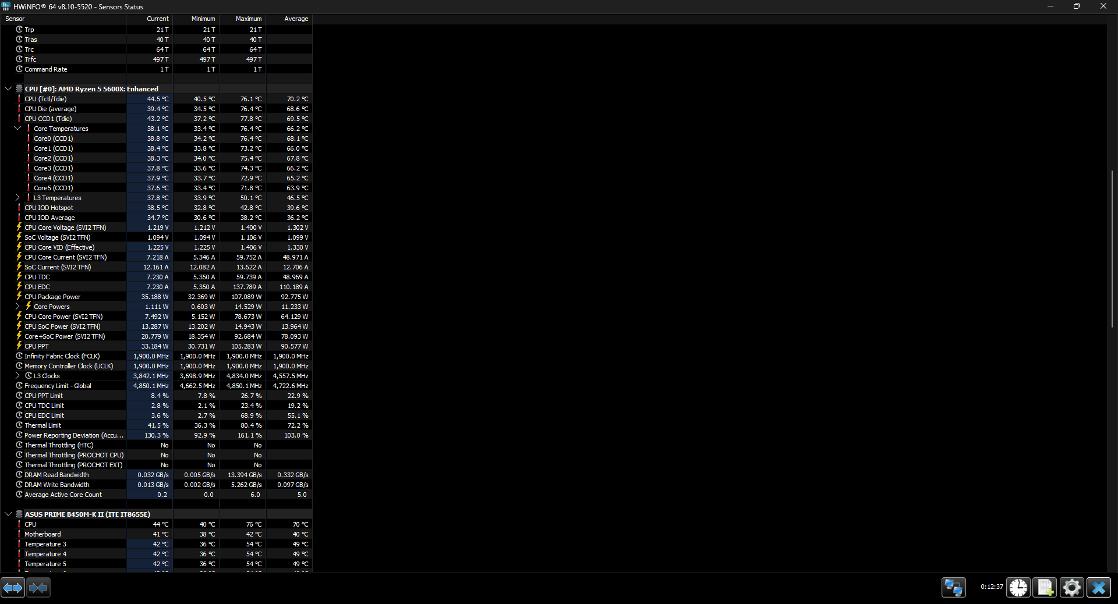The height and width of the screenshot is (604, 1118).
Task: Click clock icon of Frequency Limit - Global
Action: (19, 386)
